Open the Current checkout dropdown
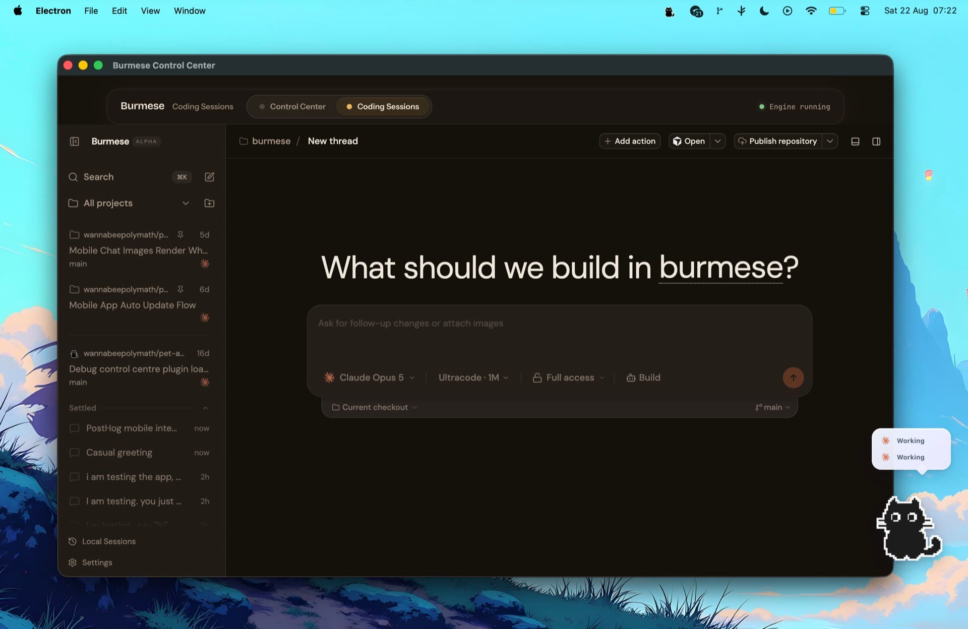 pos(375,407)
